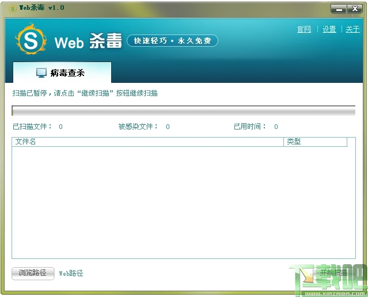Click the 浏览路径 button

click(33, 273)
